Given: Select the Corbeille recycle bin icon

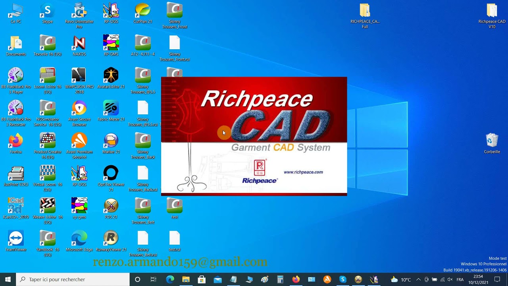Looking at the screenshot, I should point(492,143).
